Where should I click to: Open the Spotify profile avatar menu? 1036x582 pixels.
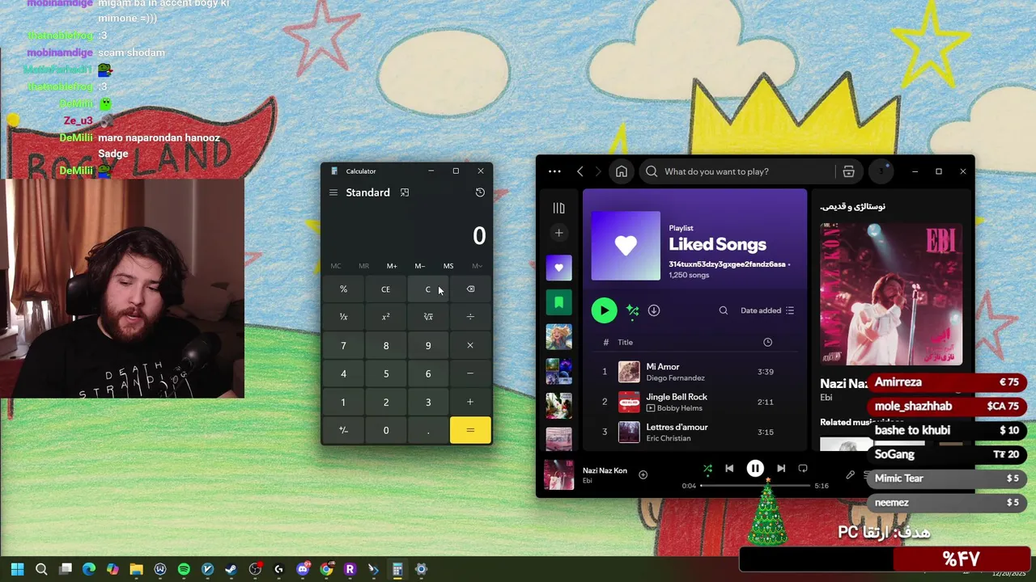click(x=881, y=171)
